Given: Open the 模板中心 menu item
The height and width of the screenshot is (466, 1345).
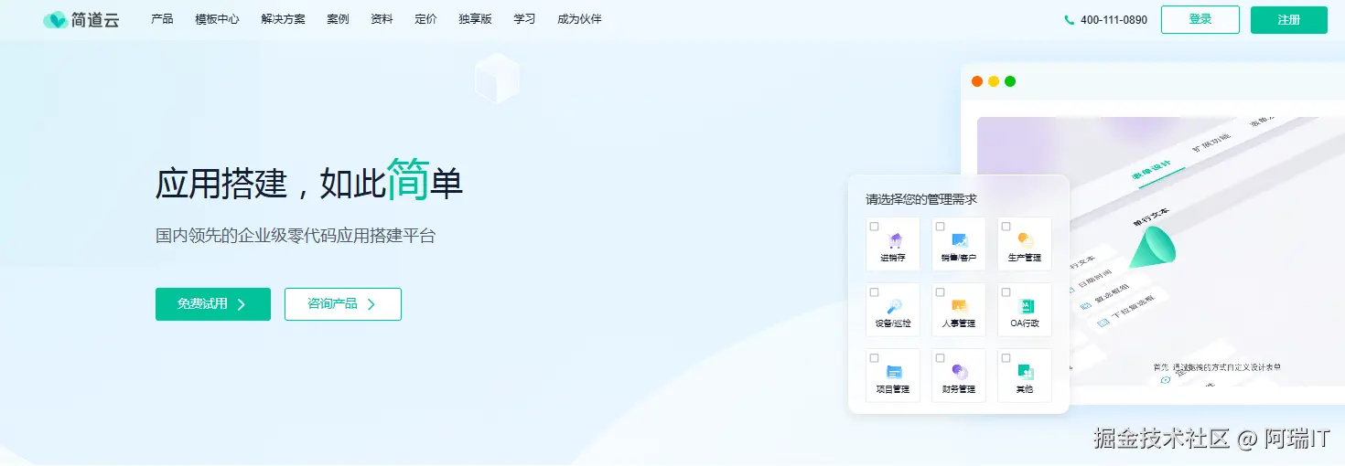Looking at the screenshot, I should click(217, 19).
